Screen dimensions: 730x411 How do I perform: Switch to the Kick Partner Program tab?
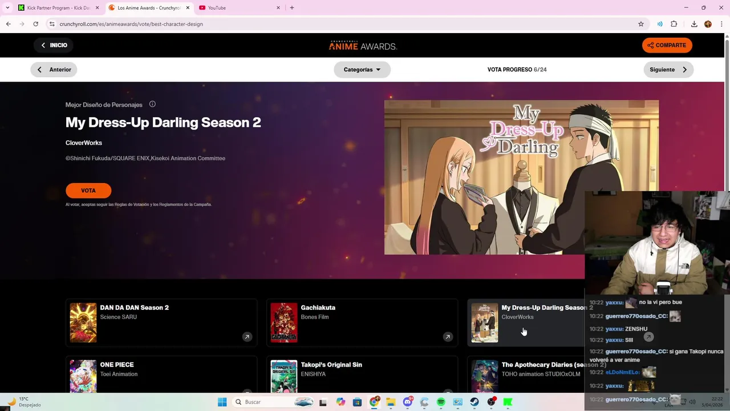point(57,7)
